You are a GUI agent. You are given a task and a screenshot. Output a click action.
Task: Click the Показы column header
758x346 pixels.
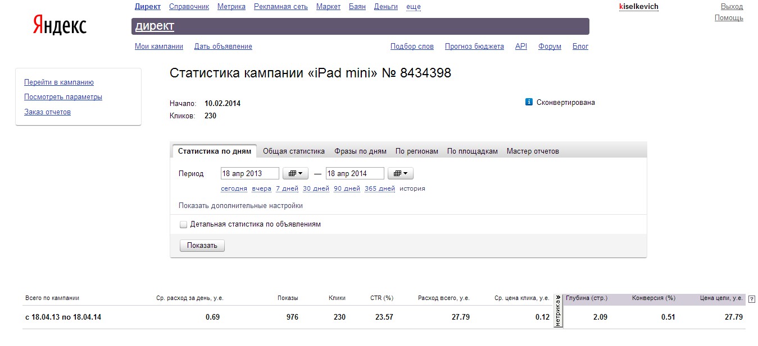click(x=288, y=298)
